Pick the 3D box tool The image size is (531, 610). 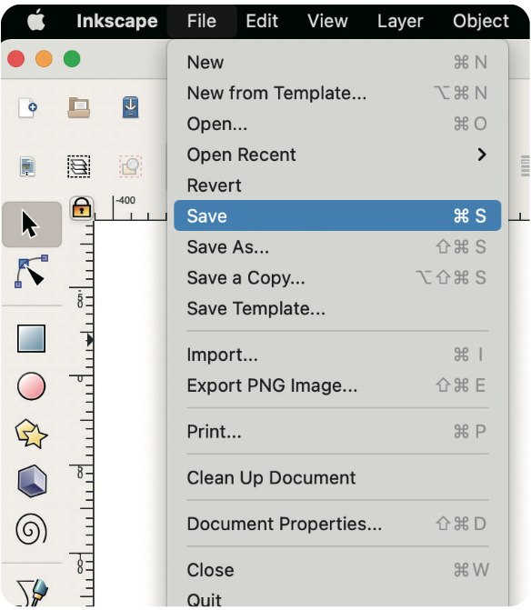coord(32,481)
